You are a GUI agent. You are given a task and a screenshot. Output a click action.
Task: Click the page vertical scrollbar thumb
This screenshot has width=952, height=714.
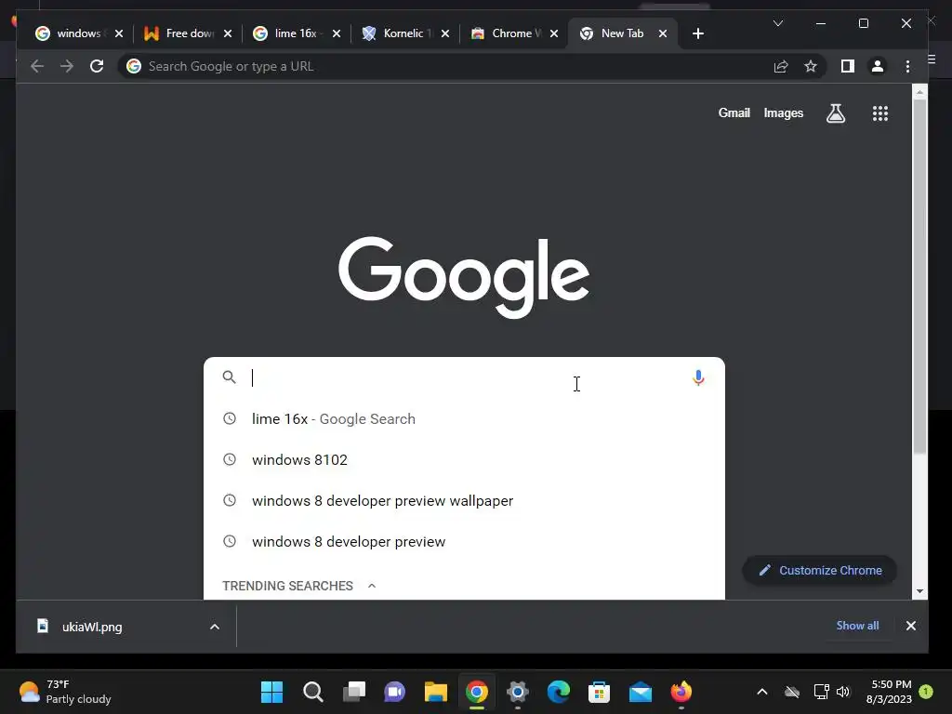(919, 276)
